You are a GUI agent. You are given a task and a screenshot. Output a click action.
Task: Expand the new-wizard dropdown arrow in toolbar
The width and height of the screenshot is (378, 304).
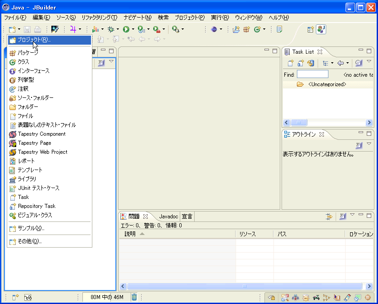pyautogui.click(x=19, y=29)
